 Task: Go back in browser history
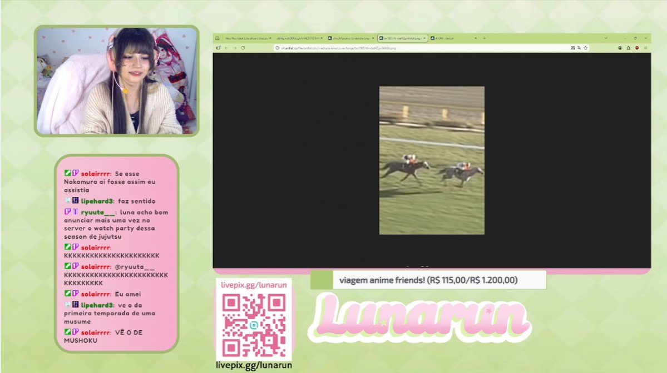226,48
